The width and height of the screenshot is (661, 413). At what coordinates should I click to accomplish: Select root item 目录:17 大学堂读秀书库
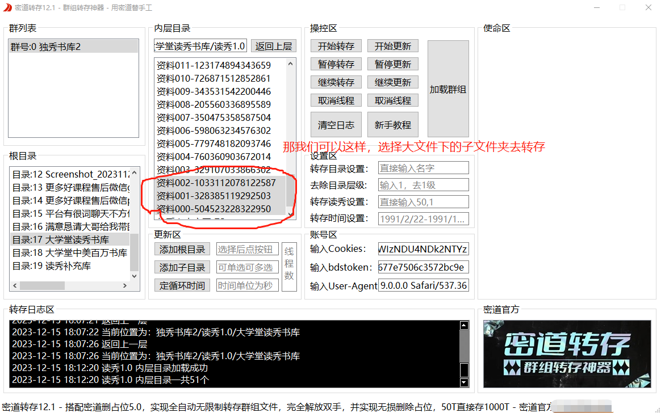point(70,239)
